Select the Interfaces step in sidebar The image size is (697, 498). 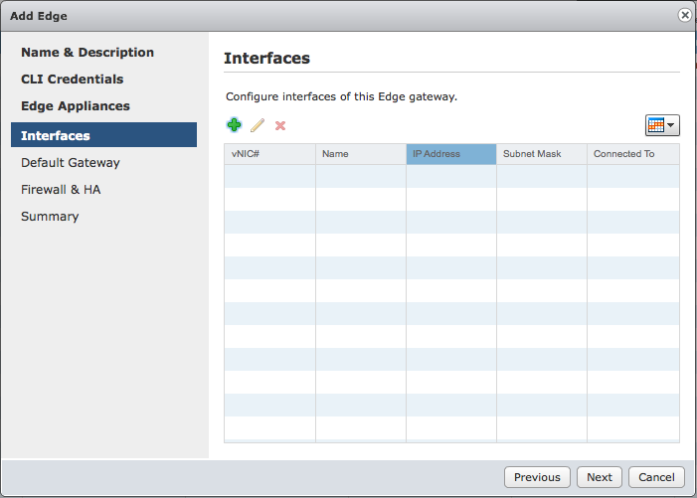104,135
